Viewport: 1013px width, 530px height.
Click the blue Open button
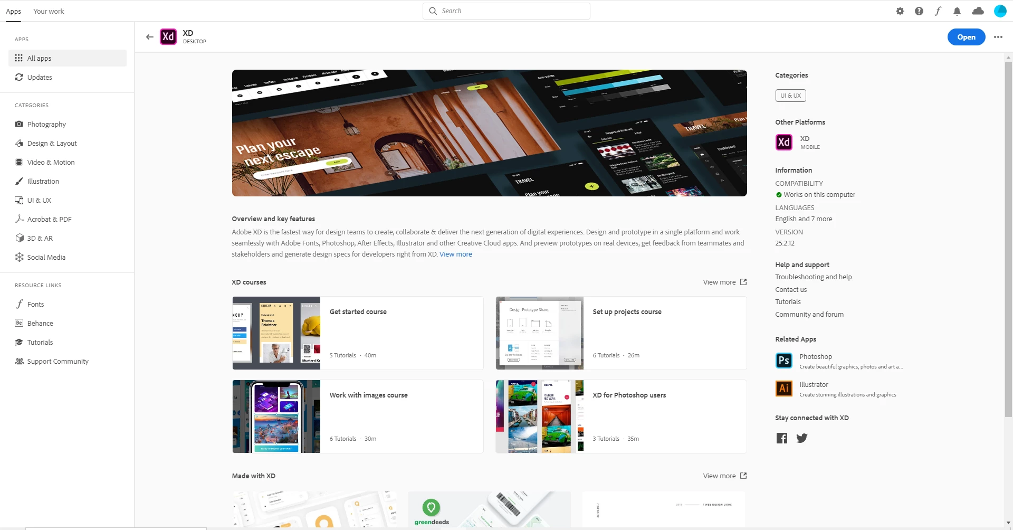tap(966, 37)
